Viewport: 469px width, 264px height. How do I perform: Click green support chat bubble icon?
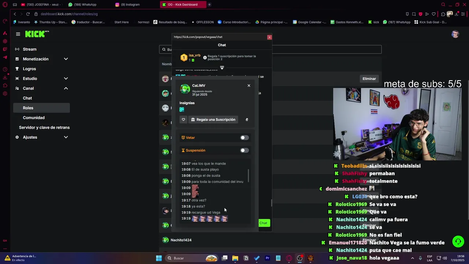coord(458,242)
